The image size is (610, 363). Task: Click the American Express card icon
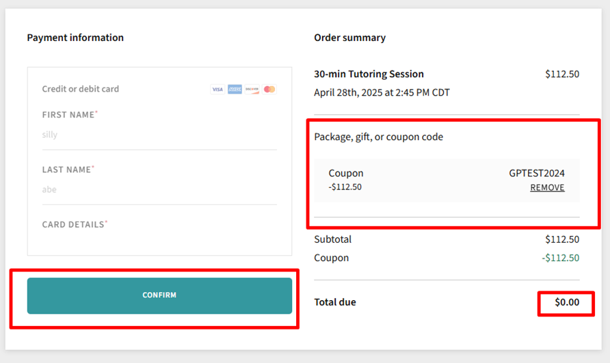[x=235, y=90]
